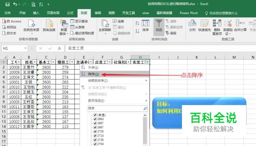Screen dimensions: 256x146
Task: Switch to the 页面布局 tab
Action: [53, 13]
